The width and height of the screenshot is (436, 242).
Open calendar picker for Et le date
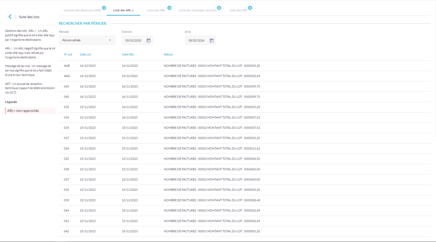tap(212, 40)
